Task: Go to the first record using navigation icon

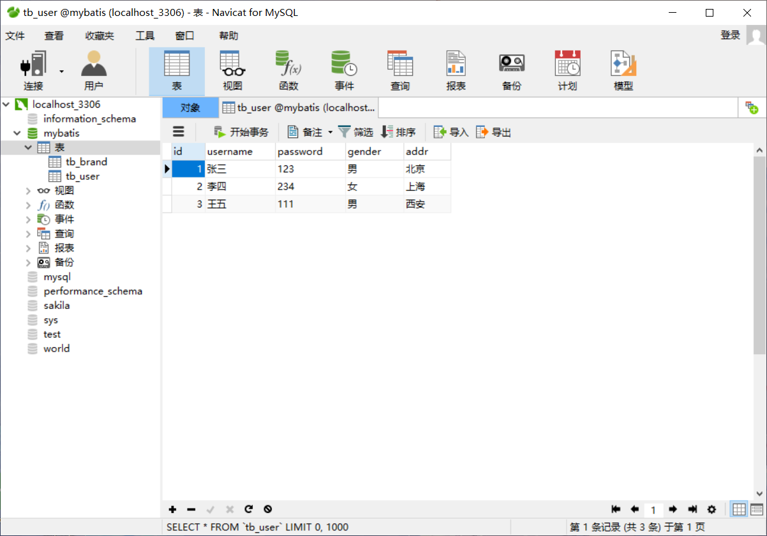Action: pos(616,509)
